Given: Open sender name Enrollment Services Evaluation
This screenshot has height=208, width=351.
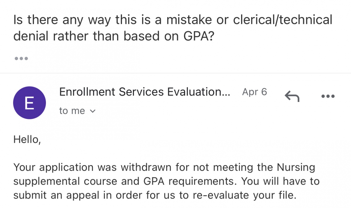Looking at the screenshot, I should (x=144, y=92).
